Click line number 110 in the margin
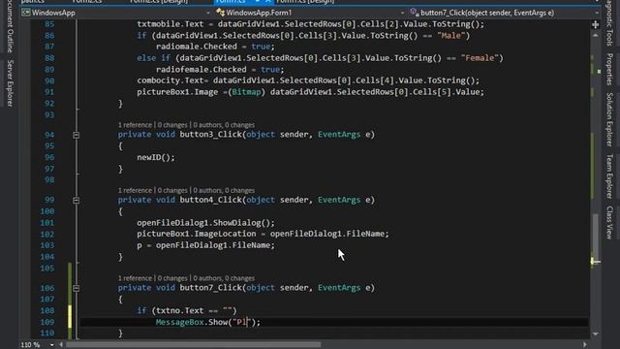This screenshot has width=620, height=349. 47,333
